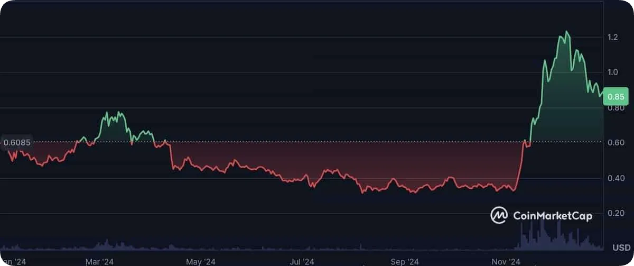The height and width of the screenshot is (266, 634).
Task: Select the 0.80 price axis label
Action: (615, 108)
